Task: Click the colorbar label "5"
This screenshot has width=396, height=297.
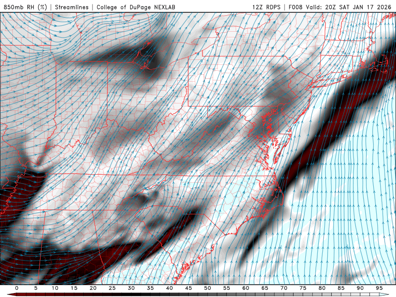Action: (36, 288)
